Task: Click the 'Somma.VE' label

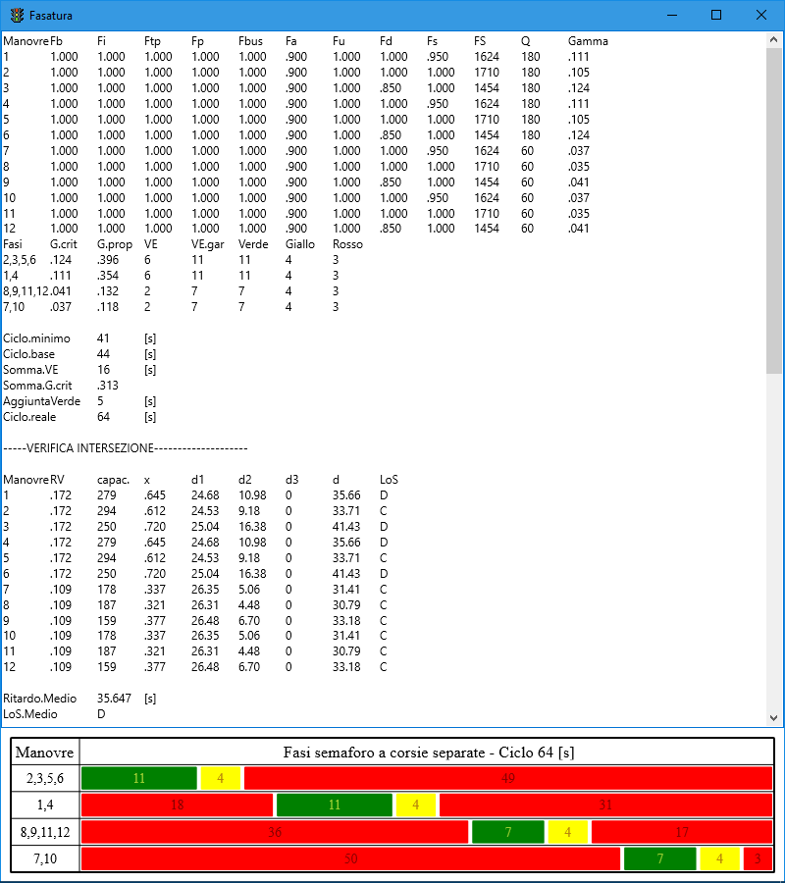Action: 30,370
